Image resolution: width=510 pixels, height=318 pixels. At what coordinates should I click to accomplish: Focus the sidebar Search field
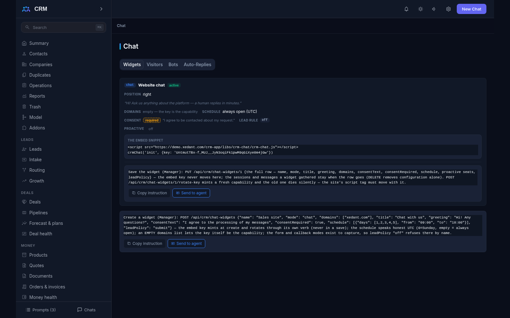point(63,27)
